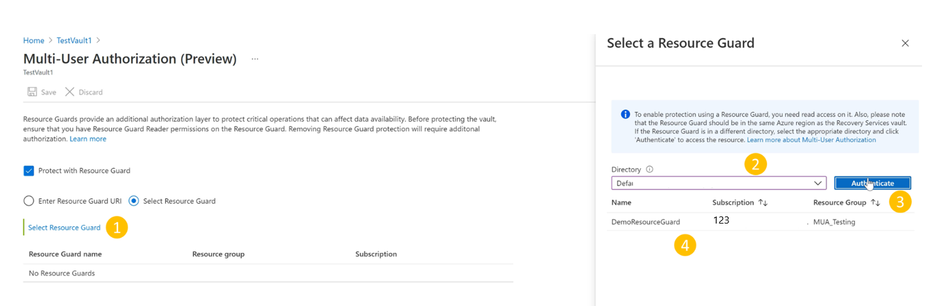Screen dimensions: 942x306
Task: Go to Home breadcrumb
Action: [x=34, y=41]
